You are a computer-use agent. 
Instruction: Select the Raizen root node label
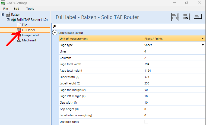click(x=16, y=15)
